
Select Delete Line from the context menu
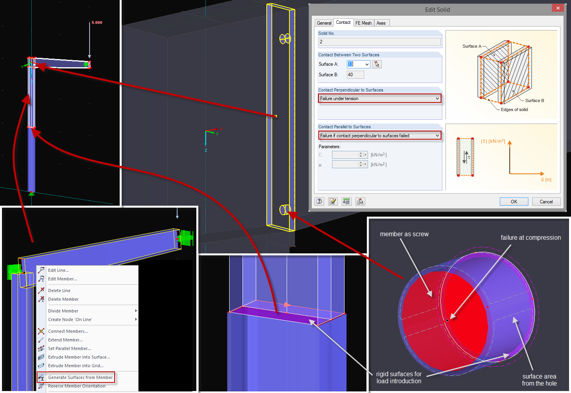(x=59, y=290)
